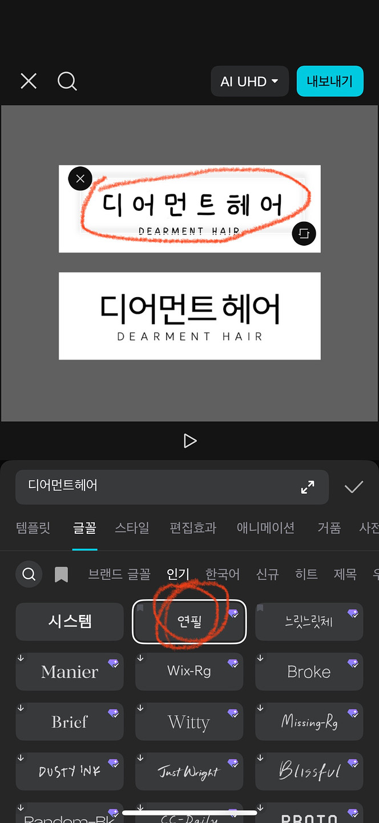379x823 pixels.
Task: Open the AI UHD resolution dropdown
Action: (249, 82)
